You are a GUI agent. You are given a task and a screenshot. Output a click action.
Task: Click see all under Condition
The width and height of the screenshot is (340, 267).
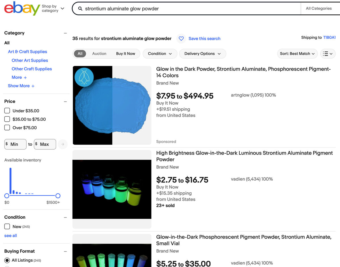[x=10, y=236]
